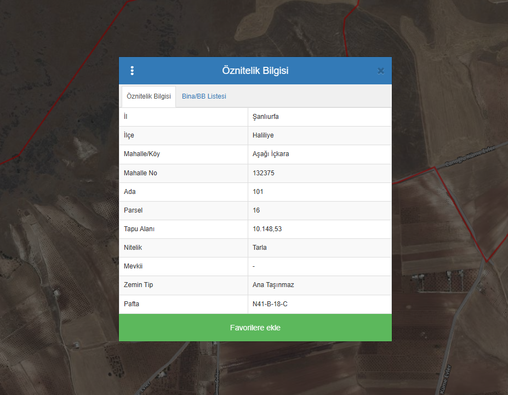Image resolution: width=508 pixels, height=395 pixels.
Task: Click the dialog header title text
Action: tap(255, 71)
